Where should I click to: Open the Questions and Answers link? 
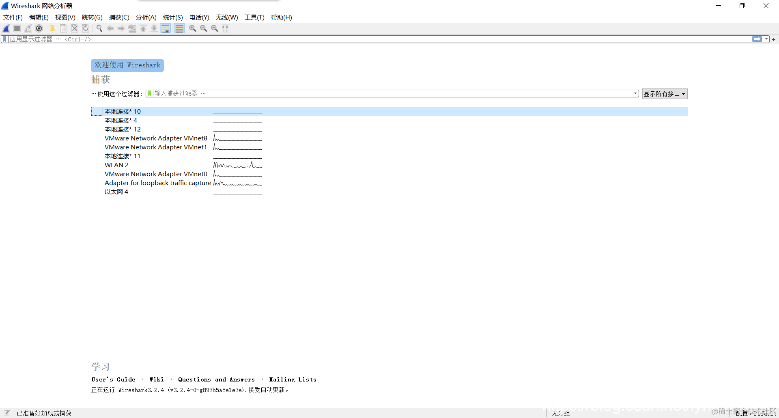217,379
